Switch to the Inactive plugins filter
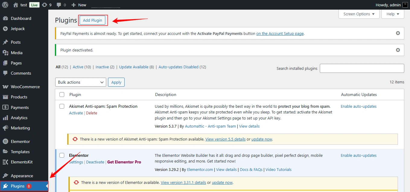The width and height of the screenshot is (410, 192). pyautogui.click(x=102, y=67)
